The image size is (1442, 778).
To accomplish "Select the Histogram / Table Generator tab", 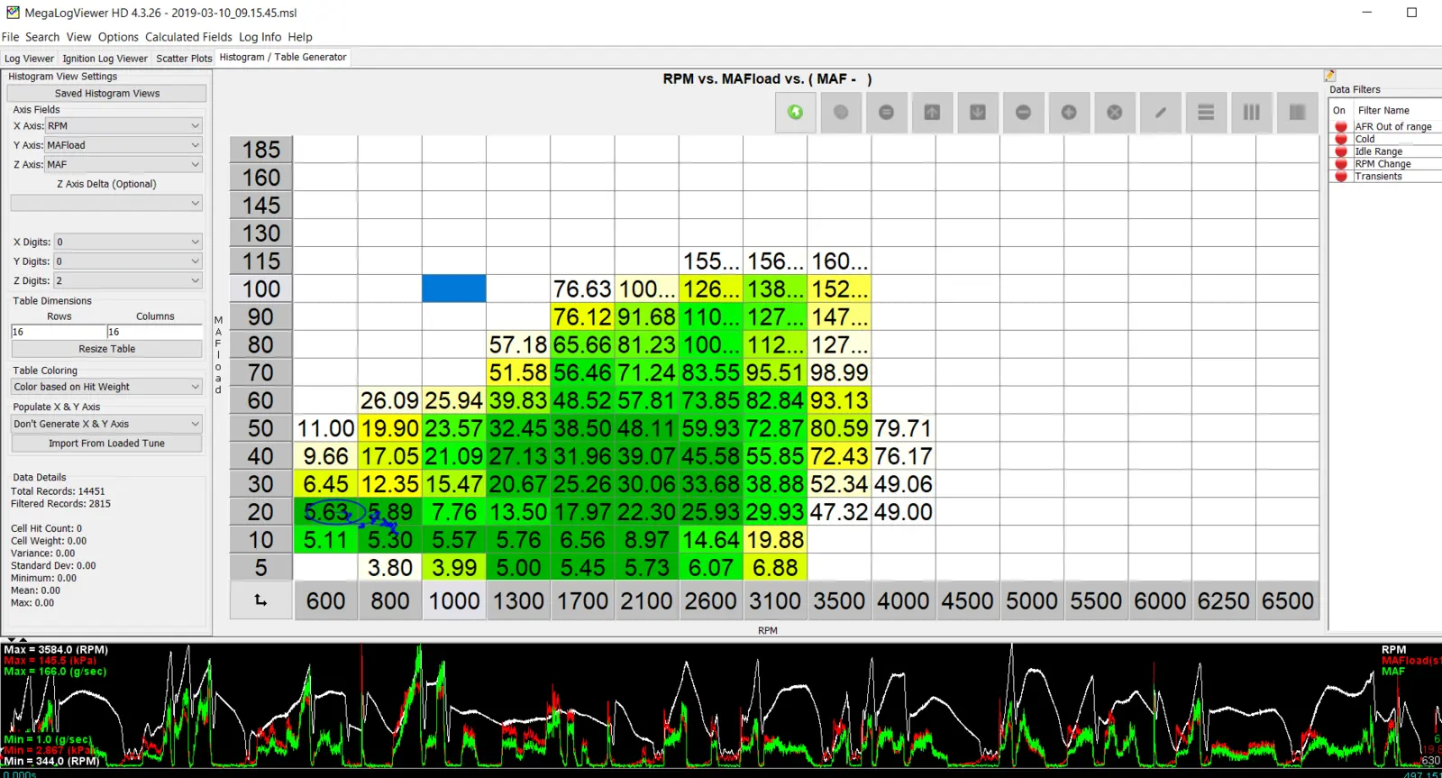I will coord(283,57).
